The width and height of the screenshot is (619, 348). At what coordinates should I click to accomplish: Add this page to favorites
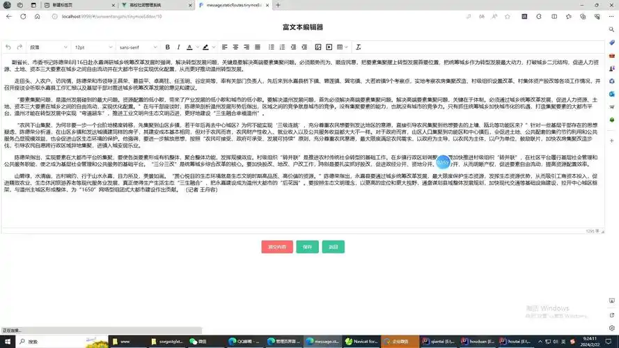click(x=508, y=17)
